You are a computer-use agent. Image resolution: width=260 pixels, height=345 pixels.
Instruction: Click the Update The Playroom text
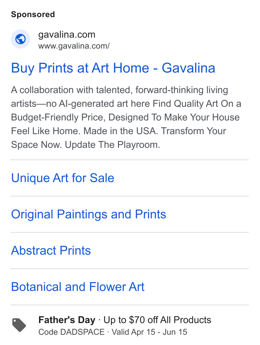tap(113, 145)
